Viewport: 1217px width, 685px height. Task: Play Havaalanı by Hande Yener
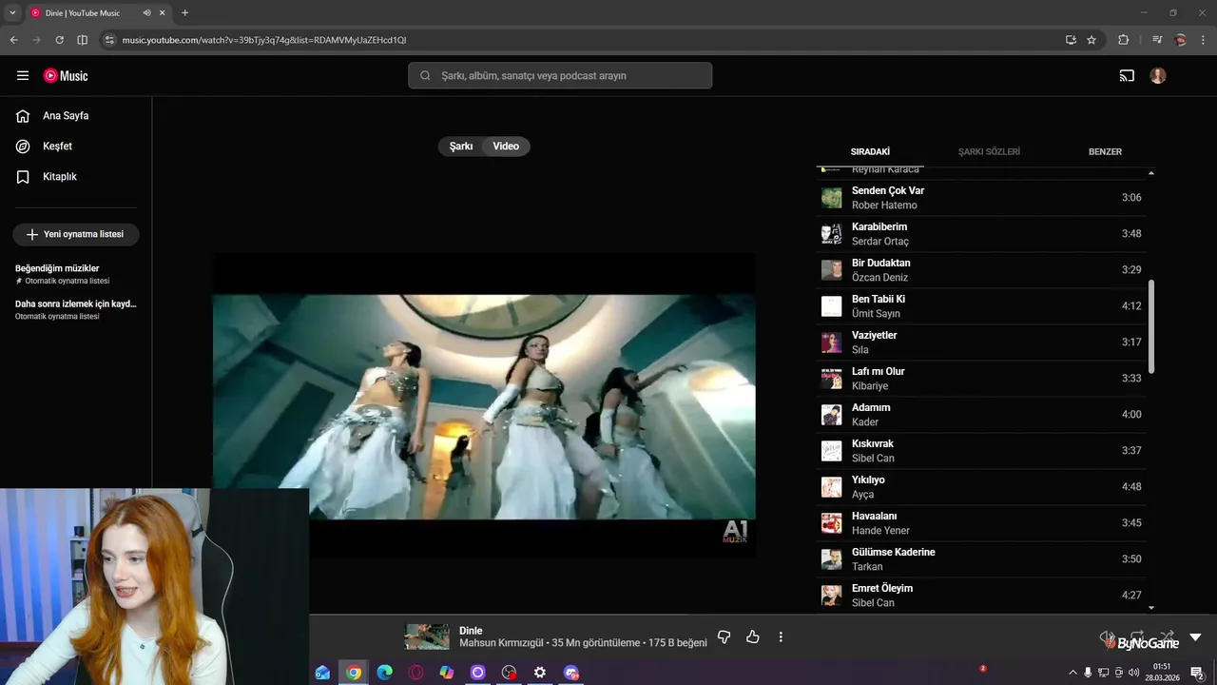[x=981, y=523]
